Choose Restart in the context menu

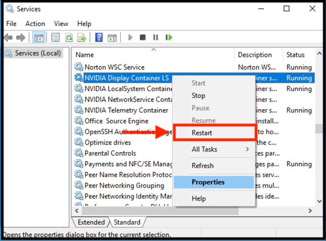tap(214, 133)
